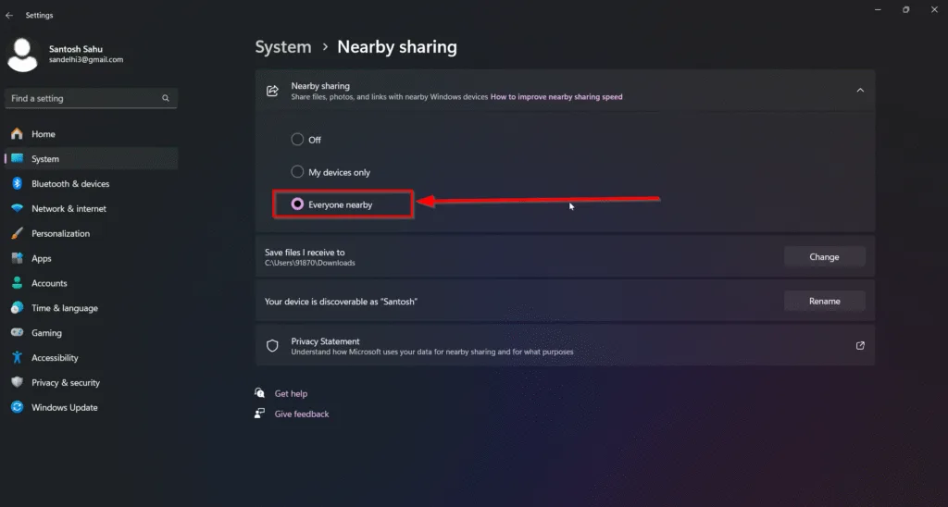Click the Network wifi icon in sidebar

point(17,208)
